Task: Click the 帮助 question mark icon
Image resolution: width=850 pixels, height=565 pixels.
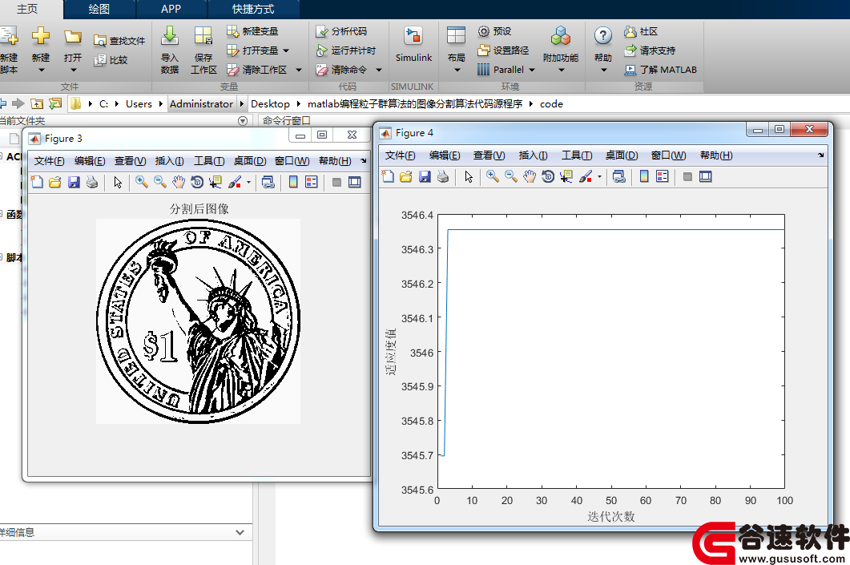Action: (x=602, y=36)
